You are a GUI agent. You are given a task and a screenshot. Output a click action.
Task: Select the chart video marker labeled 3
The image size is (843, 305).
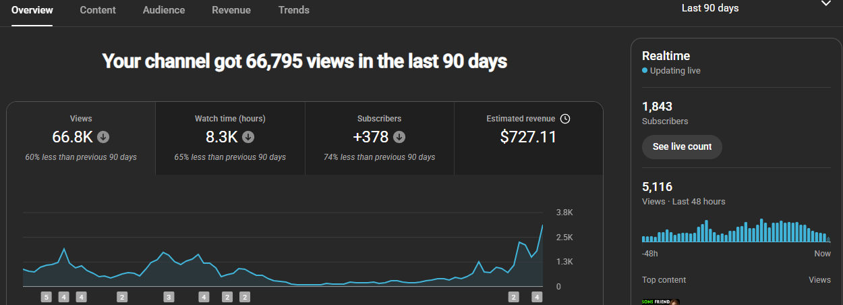[x=169, y=296]
